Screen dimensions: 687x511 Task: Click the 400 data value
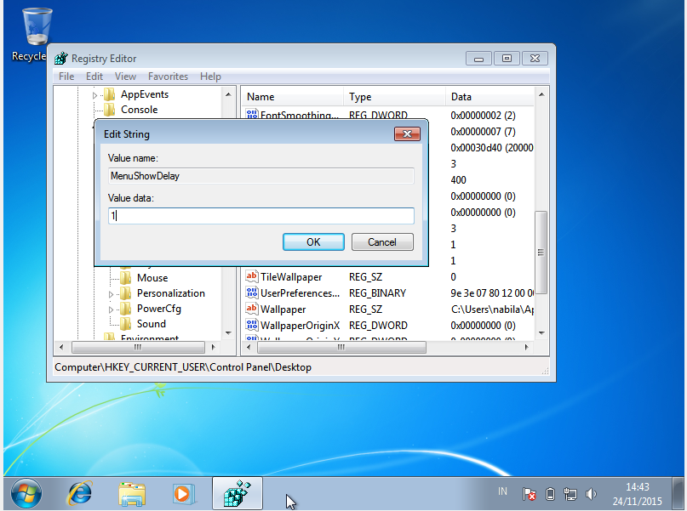click(x=458, y=179)
